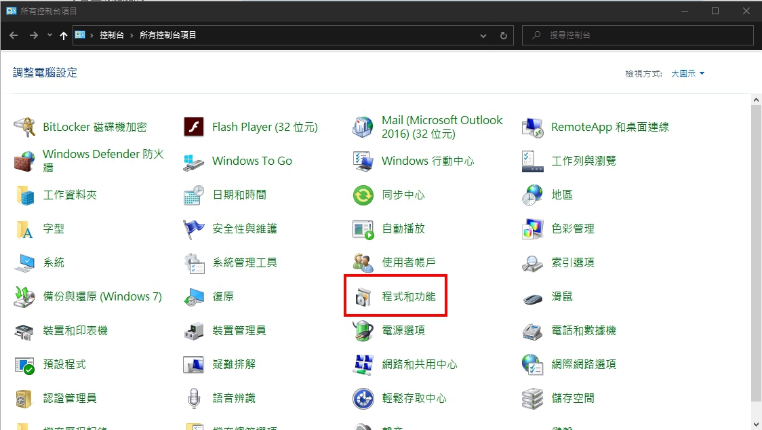Open the recent locations dropdown arrow
The height and width of the screenshot is (430, 762).
tap(49, 35)
